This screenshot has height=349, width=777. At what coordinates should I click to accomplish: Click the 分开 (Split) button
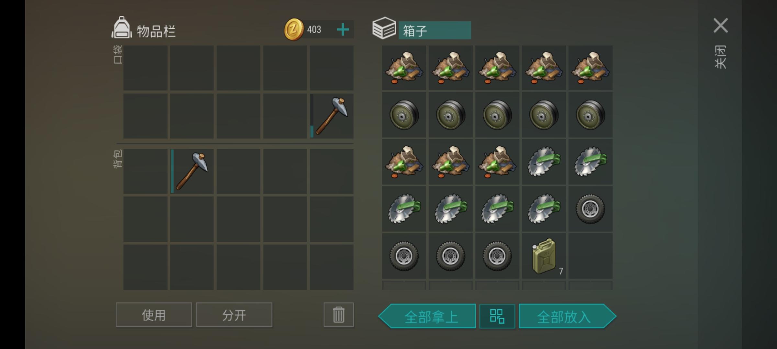coord(234,314)
